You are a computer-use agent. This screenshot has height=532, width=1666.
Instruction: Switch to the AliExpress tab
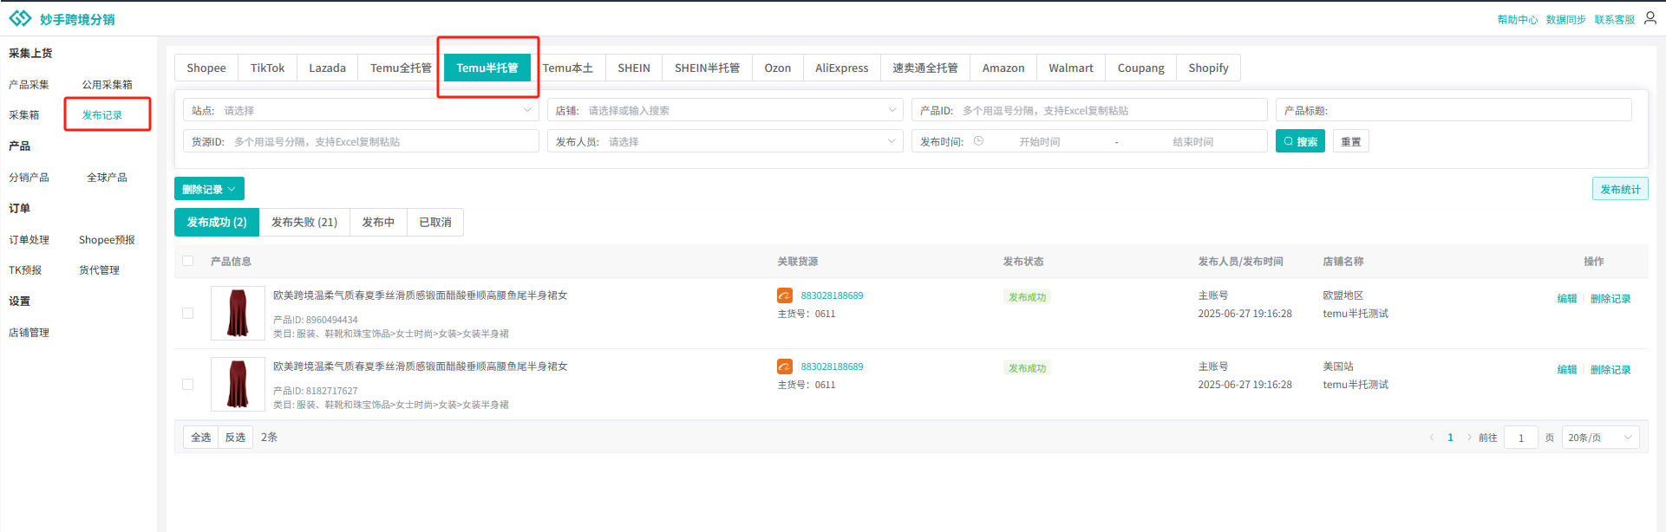pyautogui.click(x=842, y=68)
